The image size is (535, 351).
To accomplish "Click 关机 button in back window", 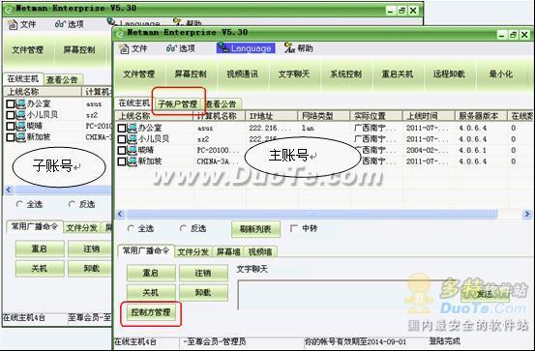I will (40, 269).
